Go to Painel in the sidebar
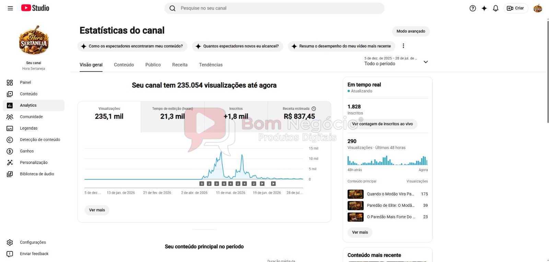The width and height of the screenshot is (549, 262). tap(34, 82)
